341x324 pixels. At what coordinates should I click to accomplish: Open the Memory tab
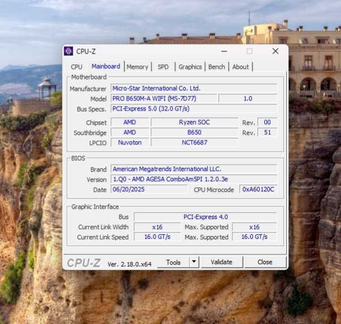(137, 67)
